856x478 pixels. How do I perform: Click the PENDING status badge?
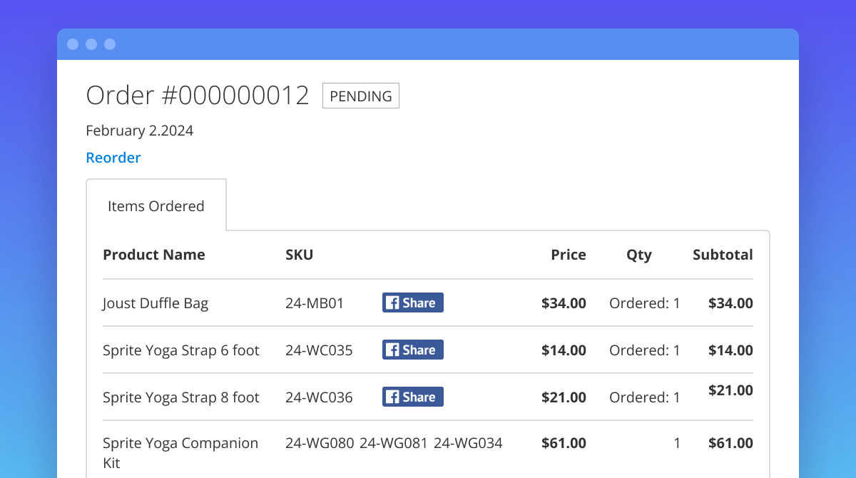pyautogui.click(x=361, y=96)
